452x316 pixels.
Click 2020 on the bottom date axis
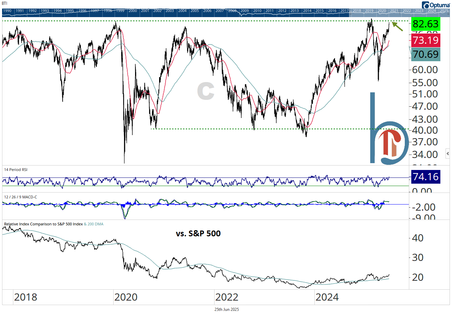[x=126, y=297]
